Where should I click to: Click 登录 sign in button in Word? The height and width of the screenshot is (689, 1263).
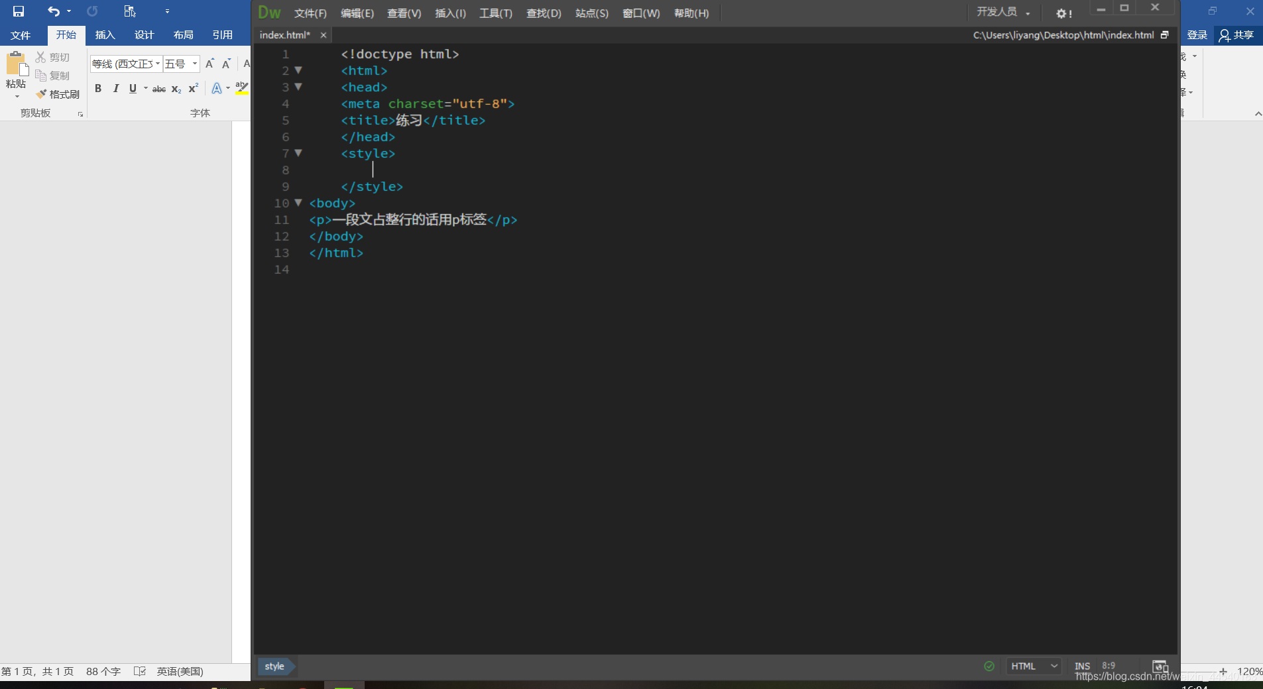(x=1197, y=35)
